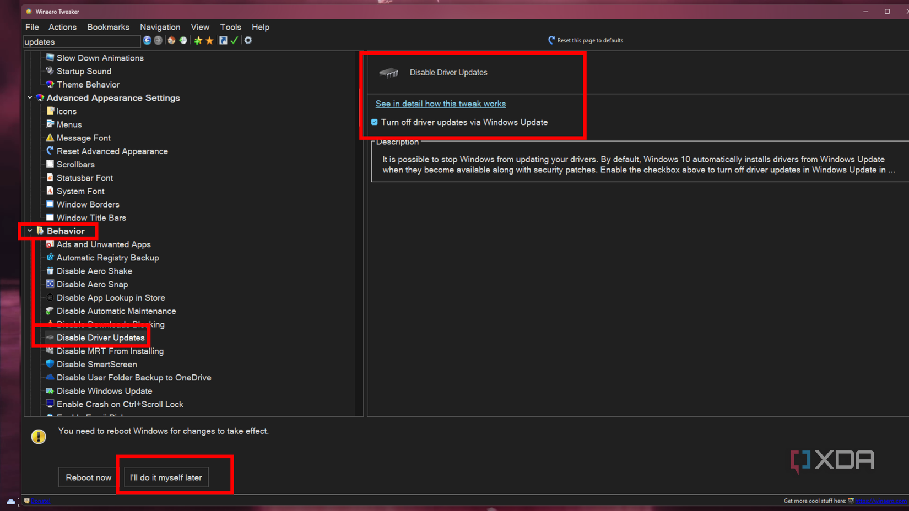Collapse the Advanced Appearance Settings section
Screen dimensions: 909x511
[30, 97]
